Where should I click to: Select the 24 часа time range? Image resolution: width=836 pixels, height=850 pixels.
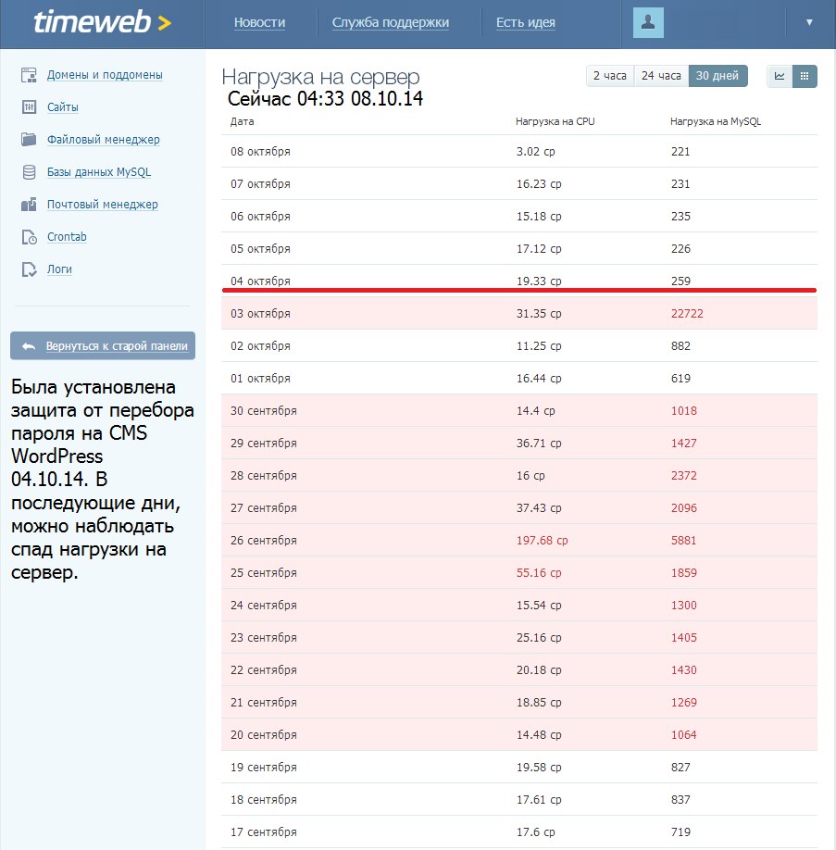(661, 76)
